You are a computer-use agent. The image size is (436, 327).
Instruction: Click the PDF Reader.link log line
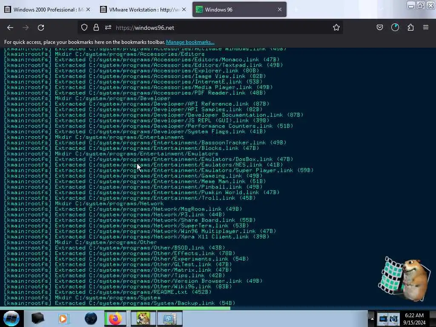(135, 93)
